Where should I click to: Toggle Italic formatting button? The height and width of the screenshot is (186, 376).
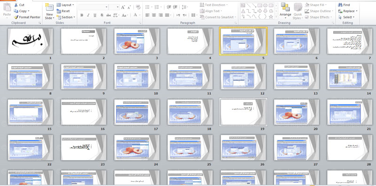(88, 15)
